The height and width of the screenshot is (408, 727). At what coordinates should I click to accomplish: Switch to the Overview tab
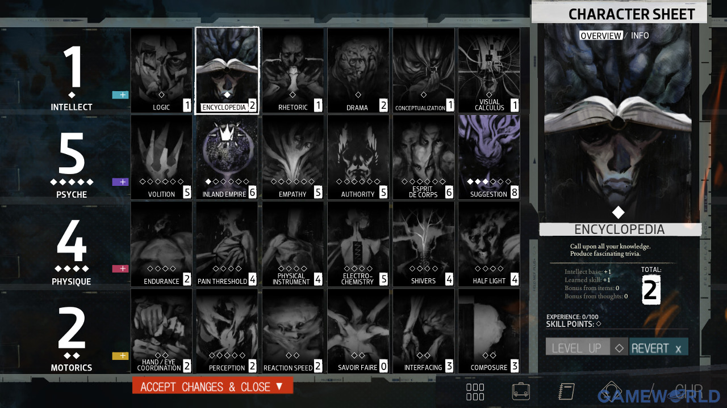tap(600, 36)
